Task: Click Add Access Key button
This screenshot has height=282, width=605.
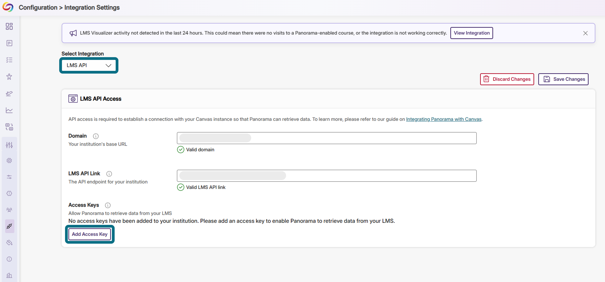Action: [x=90, y=234]
